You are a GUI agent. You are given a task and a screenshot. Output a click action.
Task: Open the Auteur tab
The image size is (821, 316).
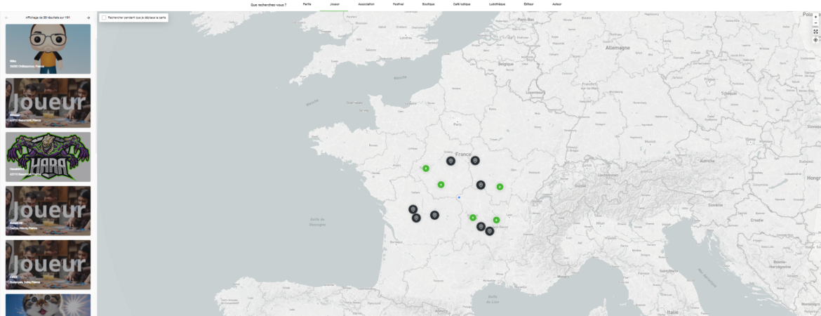557,4
